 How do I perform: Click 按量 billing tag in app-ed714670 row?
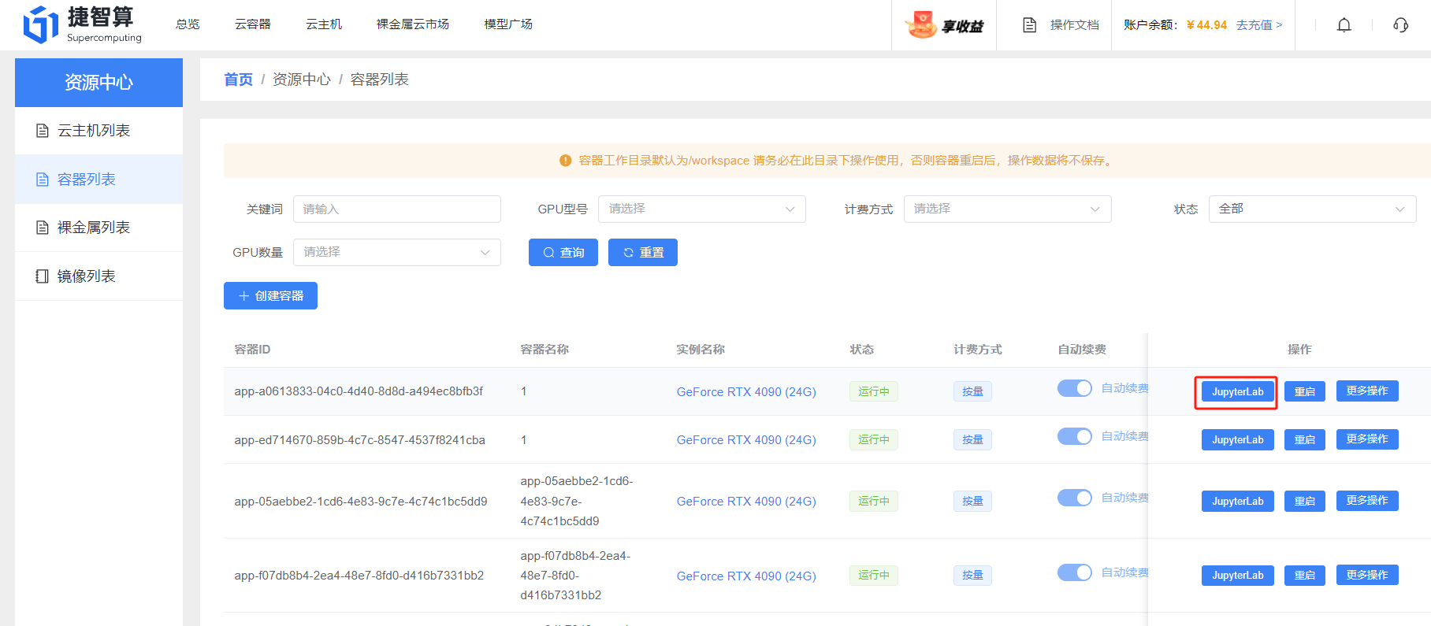pos(972,439)
